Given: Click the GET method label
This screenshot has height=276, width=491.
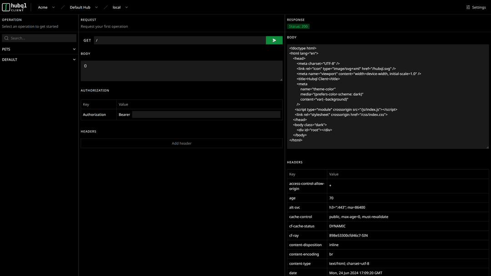Looking at the screenshot, I should pyautogui.click(x=87, y=40).
